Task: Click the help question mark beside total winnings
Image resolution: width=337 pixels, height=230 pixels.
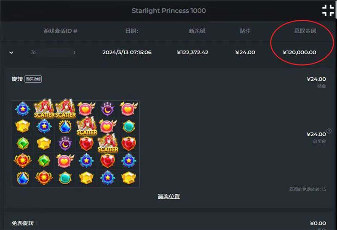Action: pos(329,131)
